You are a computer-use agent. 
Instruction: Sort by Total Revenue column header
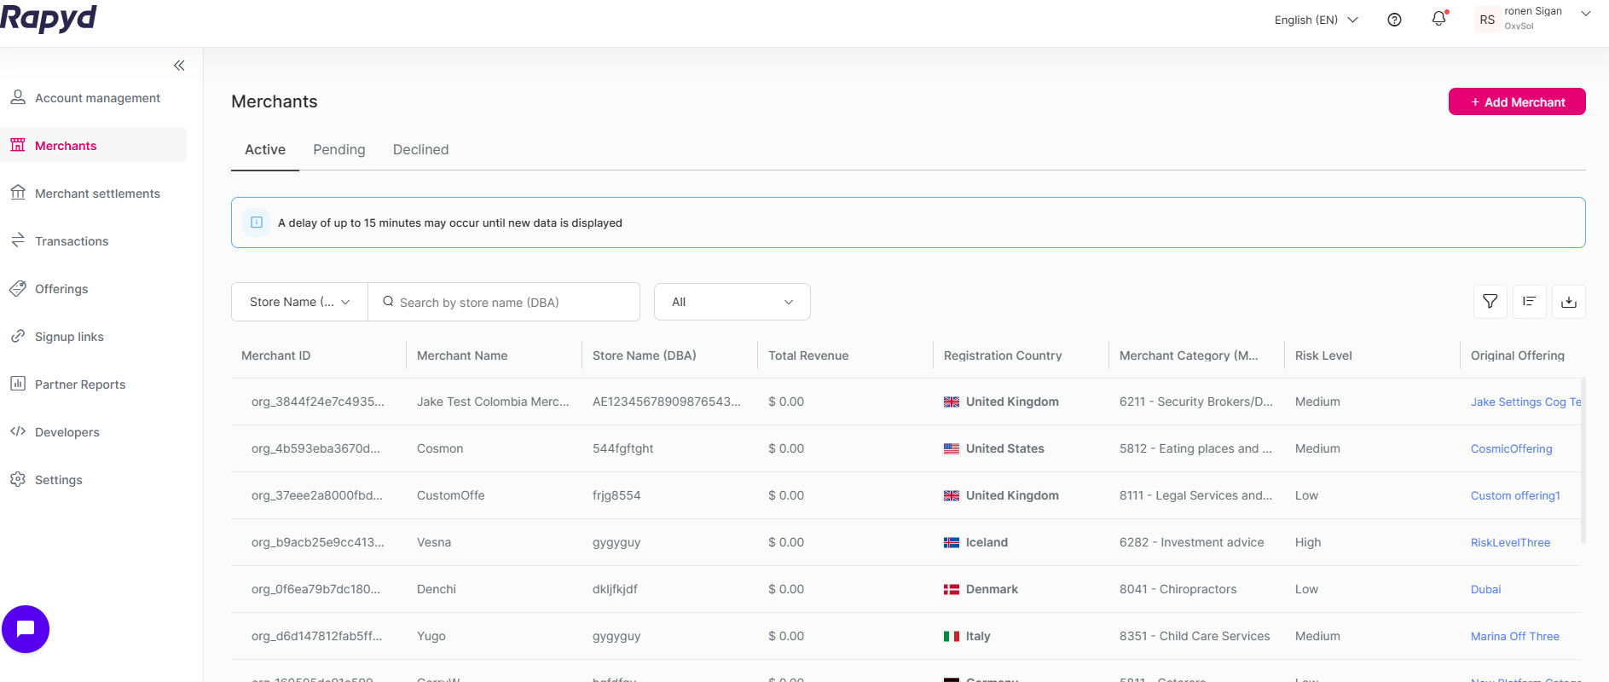(808, 355)
